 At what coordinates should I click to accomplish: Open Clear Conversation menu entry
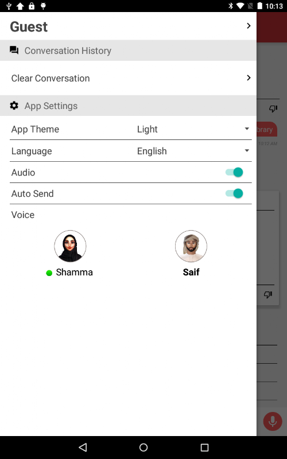tap(128, 78)
